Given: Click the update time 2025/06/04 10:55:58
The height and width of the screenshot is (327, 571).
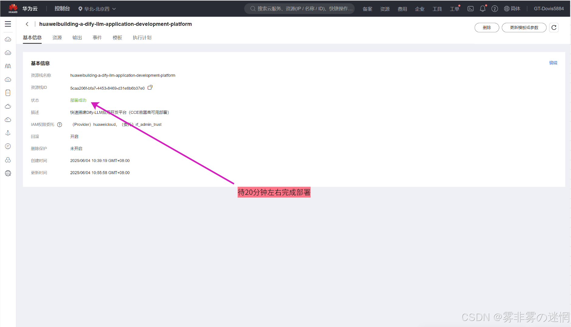Looking at the screenshot, I should coord(100,173).
